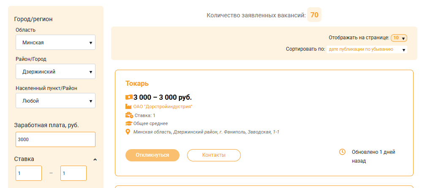This screenshot has width=422, height=188.
Task: Focus the minimum Ставка input field
Action: click(x=29, y=173)
